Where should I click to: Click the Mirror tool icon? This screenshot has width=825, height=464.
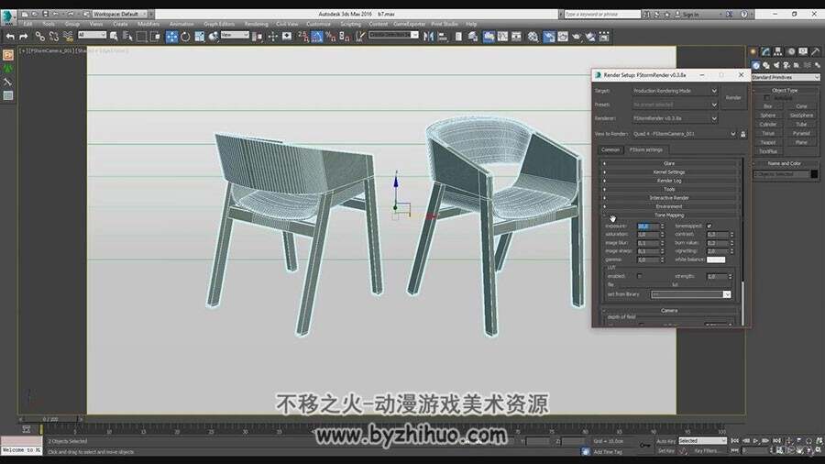pyautogui.click(x=429, y=37)
